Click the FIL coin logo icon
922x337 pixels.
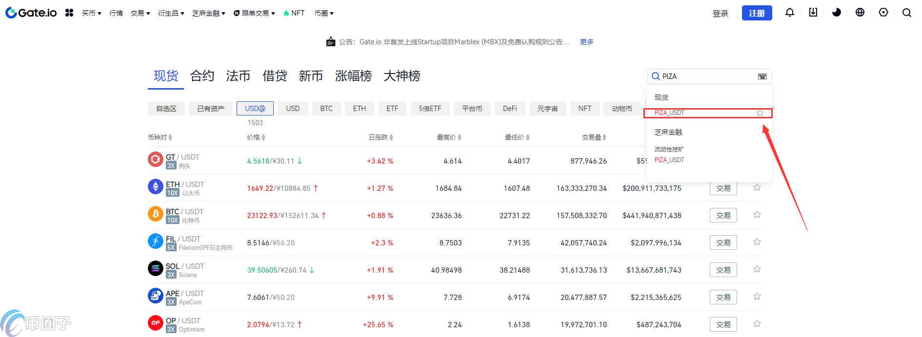coord(156,241)
